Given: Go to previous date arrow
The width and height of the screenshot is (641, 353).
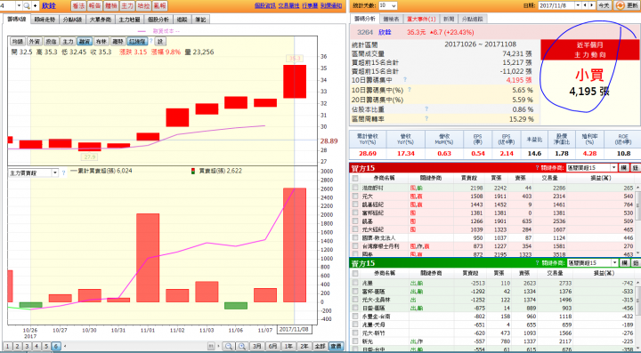Looking at the screenshot, I should tap(585, 5).
